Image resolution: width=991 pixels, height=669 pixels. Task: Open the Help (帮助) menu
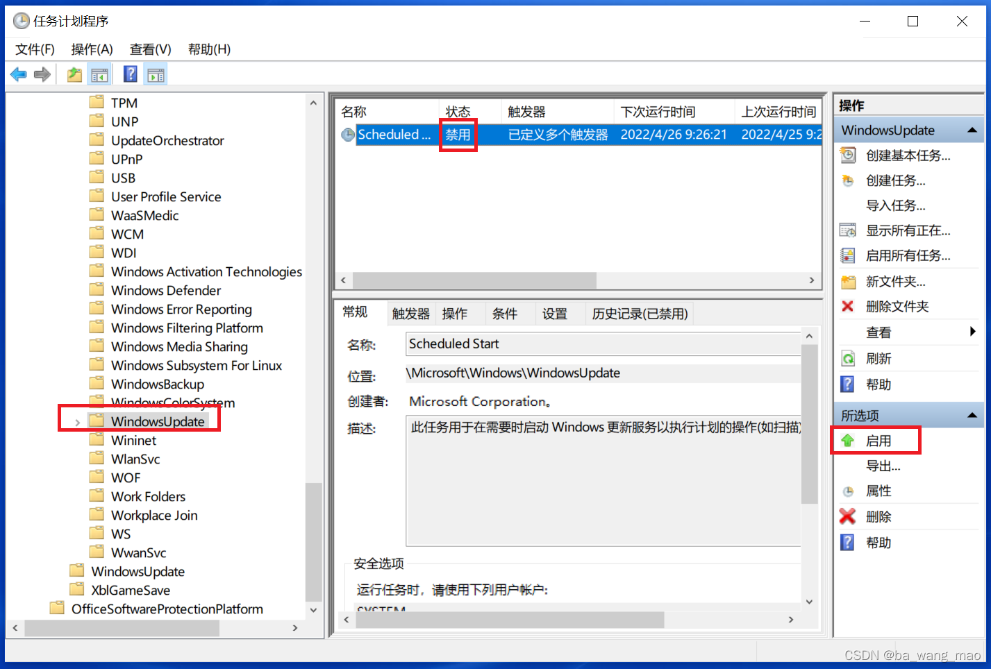click(x=209, y=49)
